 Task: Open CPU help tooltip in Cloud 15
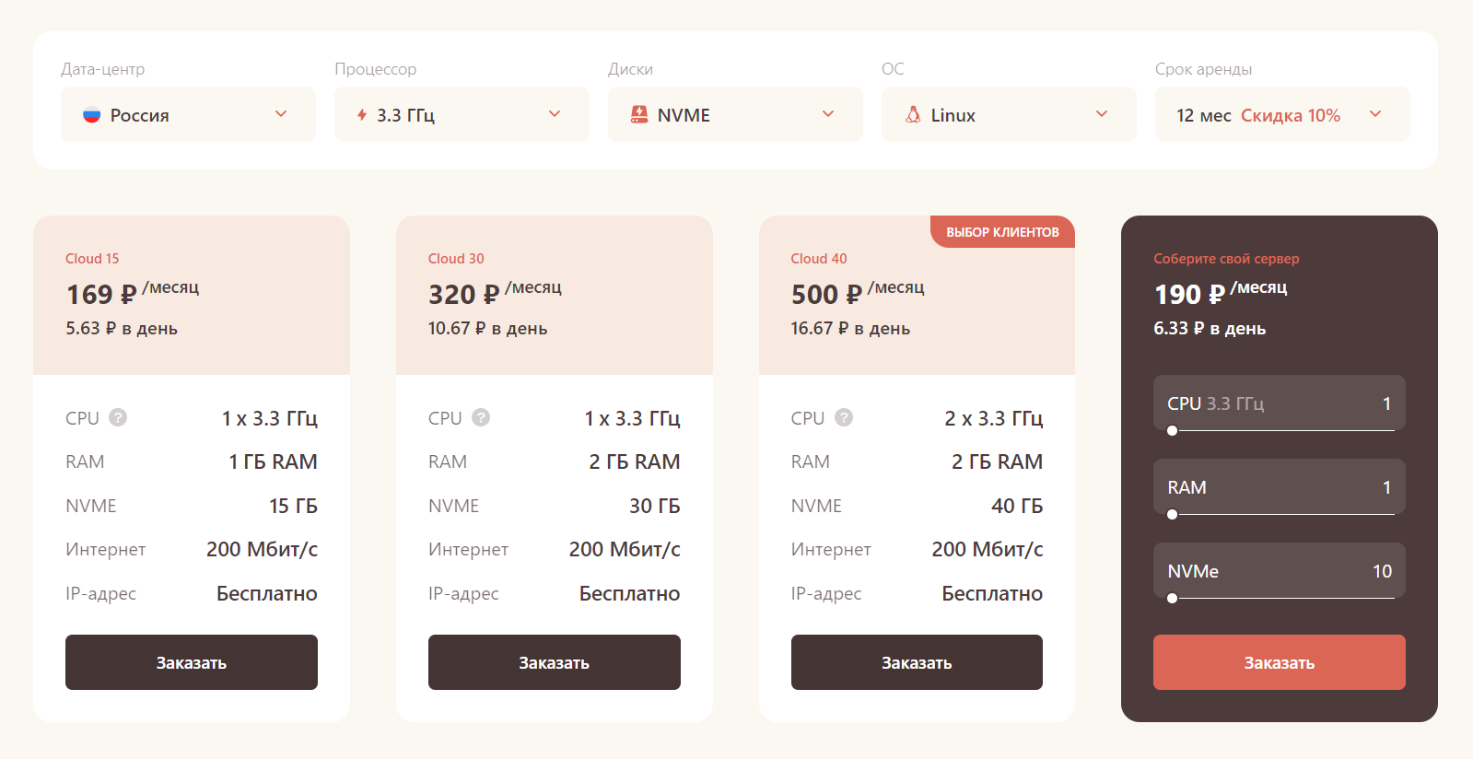pos(118,417)
